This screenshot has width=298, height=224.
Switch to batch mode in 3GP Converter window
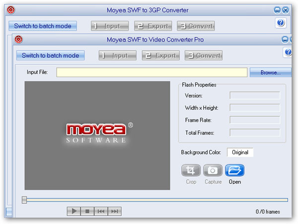[43, 26]
